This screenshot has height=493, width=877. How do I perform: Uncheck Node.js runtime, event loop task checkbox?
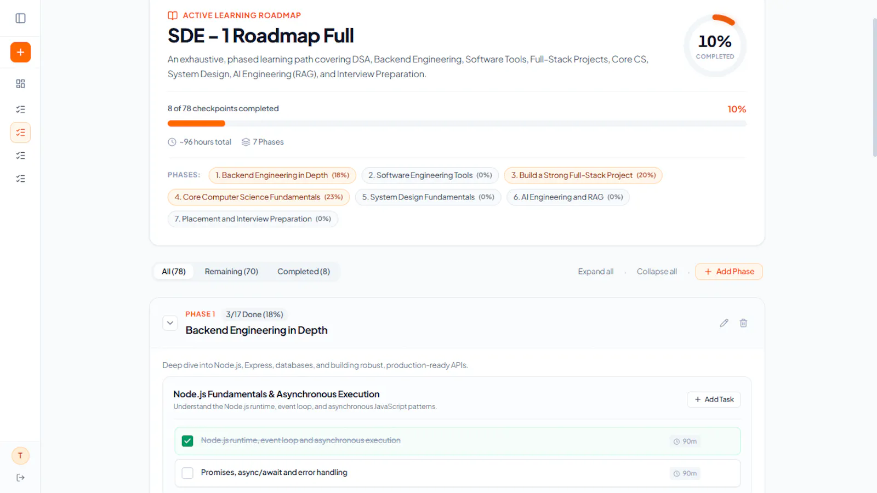(x=187, y=441)
